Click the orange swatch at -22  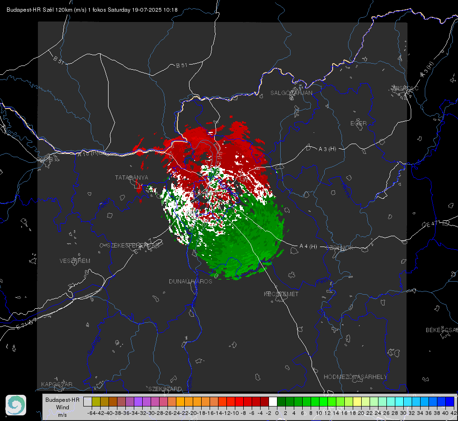[x=189, y=401]
